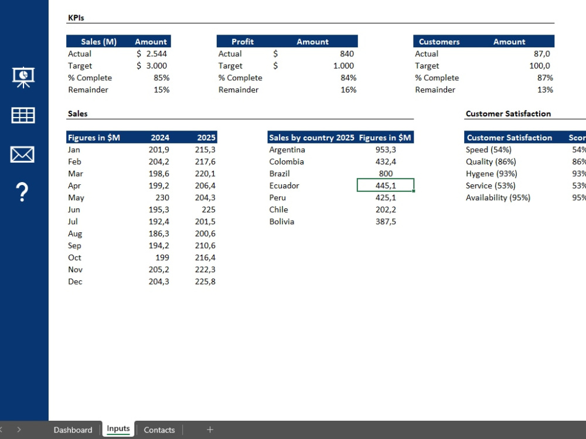
Task: Select the Sales by country 2025 header
Action: 312,138
